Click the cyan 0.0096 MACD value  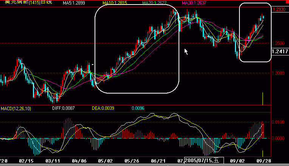pos(138,108)
